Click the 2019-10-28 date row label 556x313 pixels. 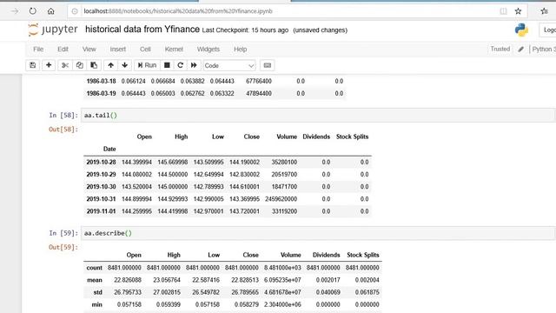(x=101, y=163)
